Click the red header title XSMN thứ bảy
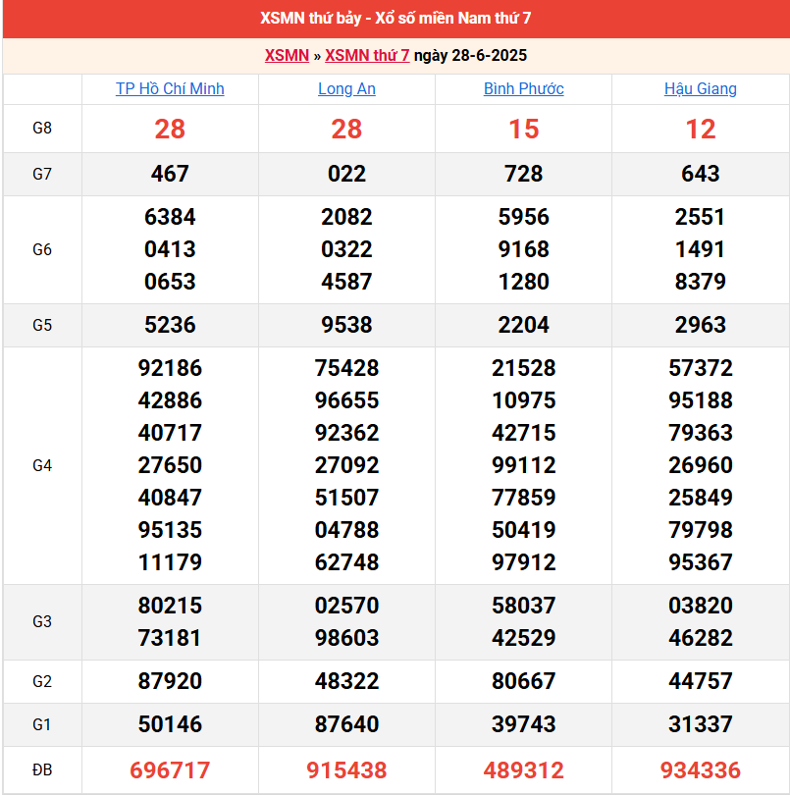 [x=395, y=19]
